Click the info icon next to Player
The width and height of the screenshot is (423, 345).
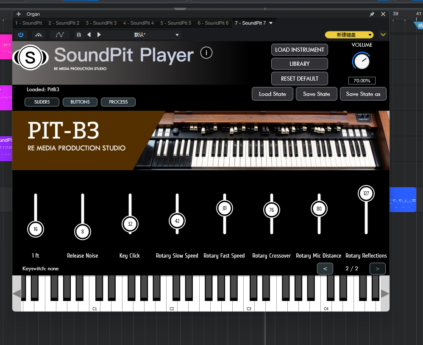(x=206, y=53)
